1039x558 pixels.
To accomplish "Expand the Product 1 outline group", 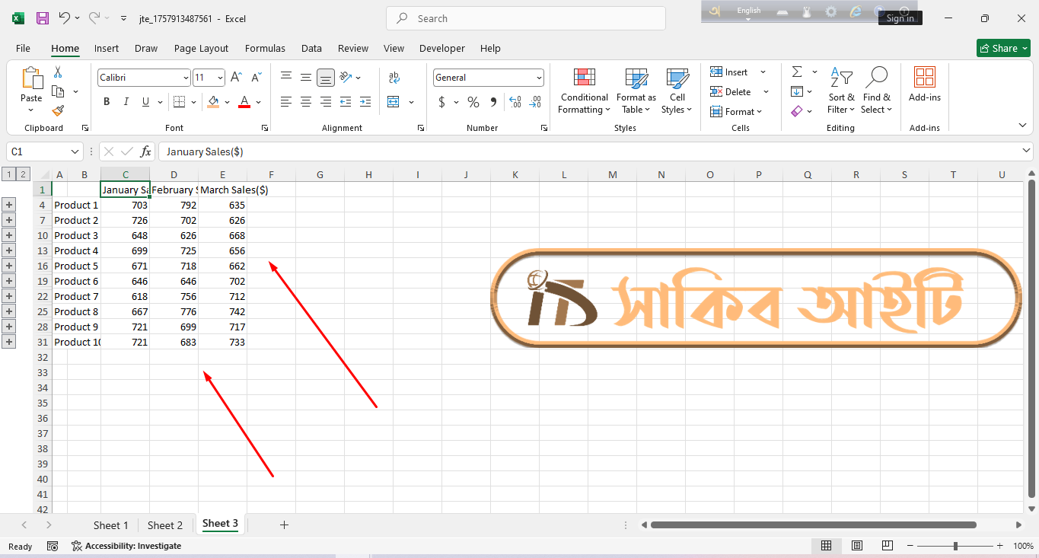I will (x=9, y=205).
